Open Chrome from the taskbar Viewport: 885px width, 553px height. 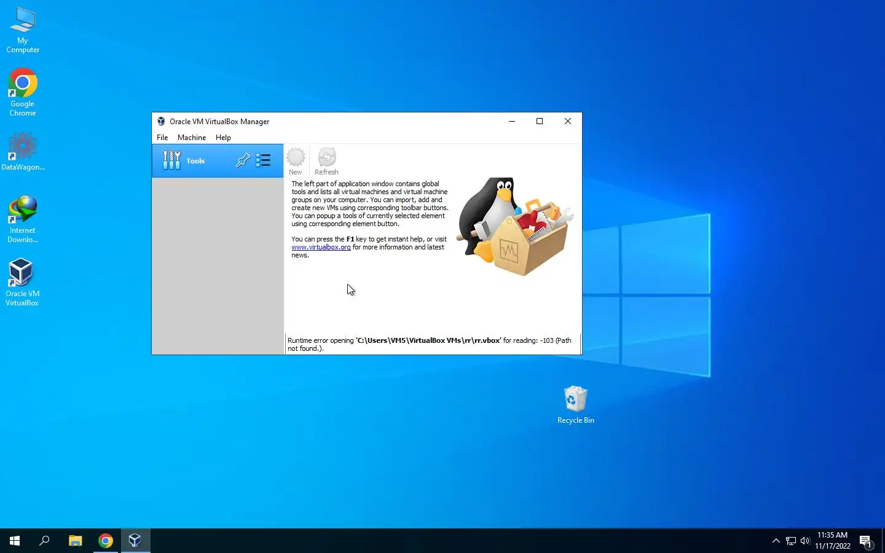click(x=106, y=541)
